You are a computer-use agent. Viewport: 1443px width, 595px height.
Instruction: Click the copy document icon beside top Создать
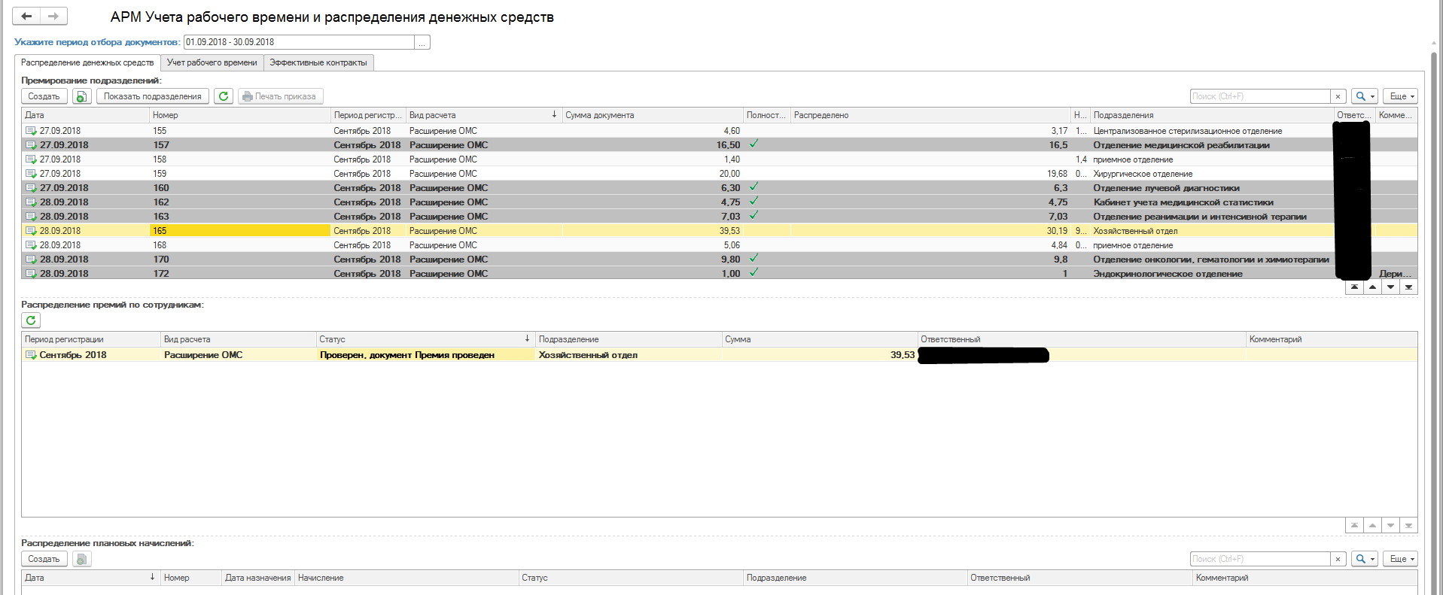click(x=81, y=96)
